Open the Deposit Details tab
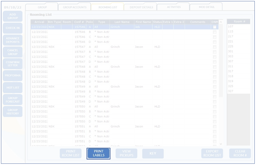 click(141, 7)
